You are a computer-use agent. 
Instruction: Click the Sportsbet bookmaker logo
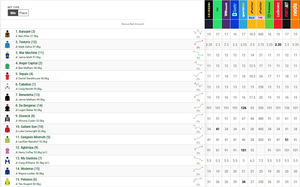(243, 10)
